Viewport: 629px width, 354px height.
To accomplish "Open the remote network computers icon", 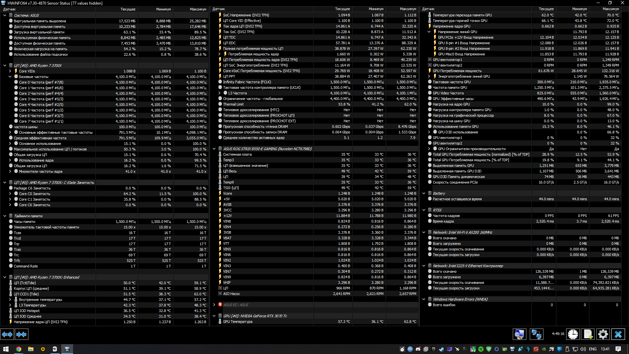I will tap(536, 334).
